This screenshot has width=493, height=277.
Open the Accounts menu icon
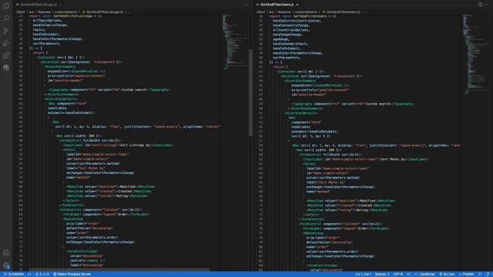[x=6, y=253]
